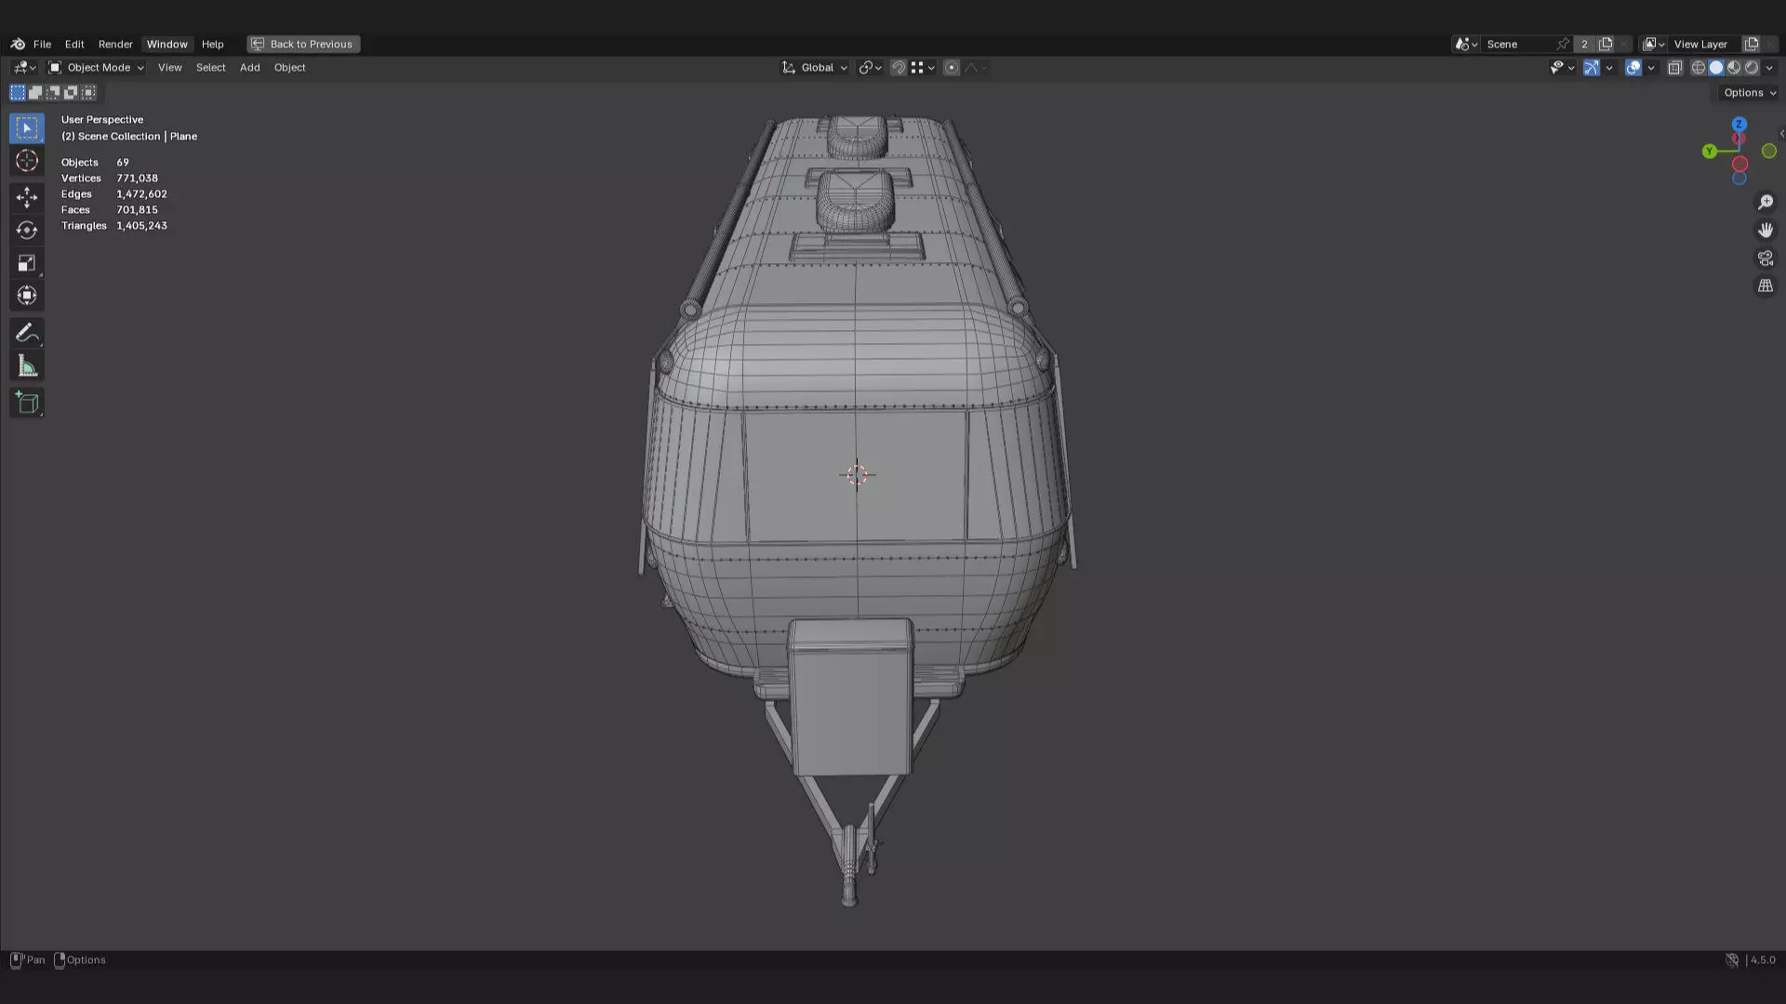Open selectability and visibility dropdown
1786x1004 pixels.
(1562, 68)
